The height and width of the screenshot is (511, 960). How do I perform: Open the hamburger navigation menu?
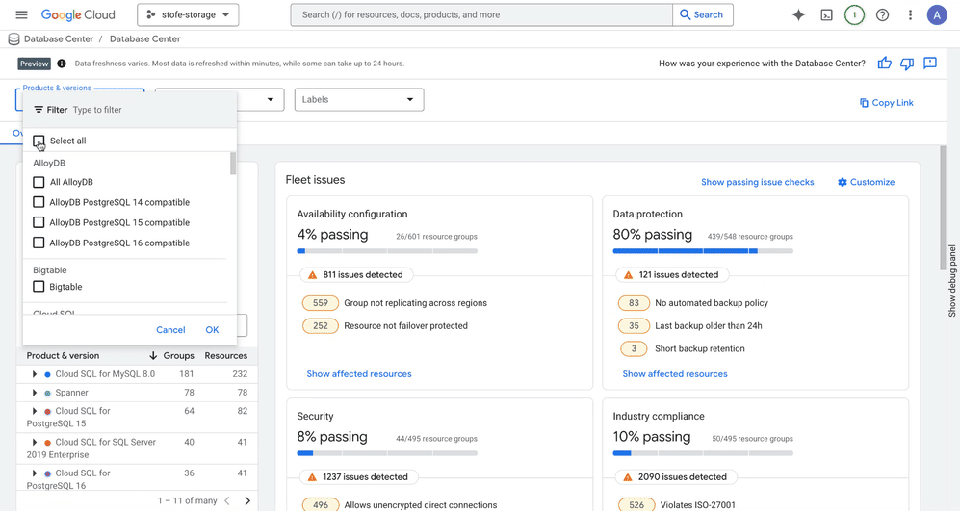pos(21,14)
